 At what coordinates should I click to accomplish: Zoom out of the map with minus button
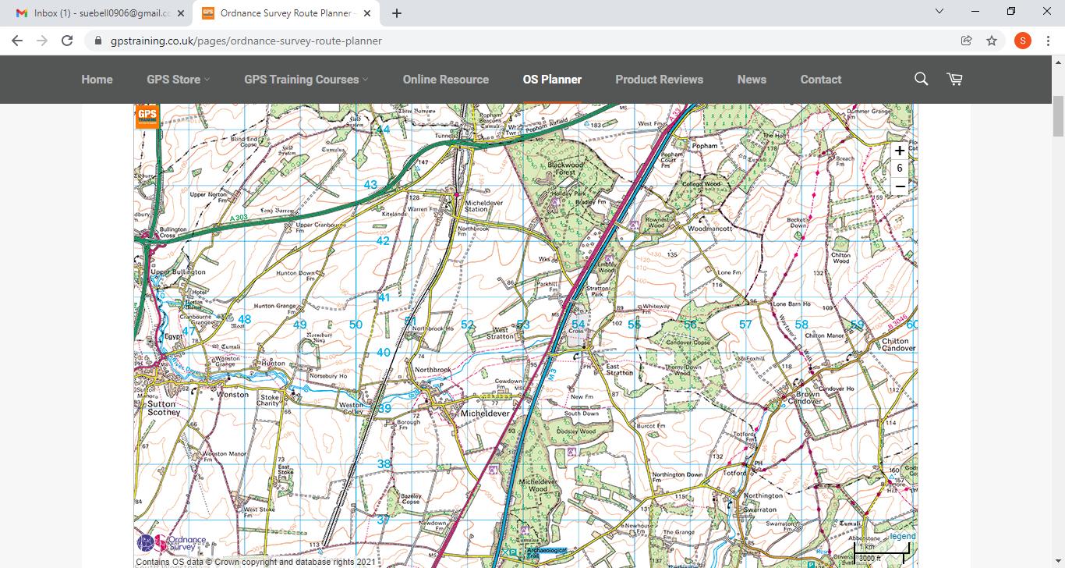coord(900,186)
